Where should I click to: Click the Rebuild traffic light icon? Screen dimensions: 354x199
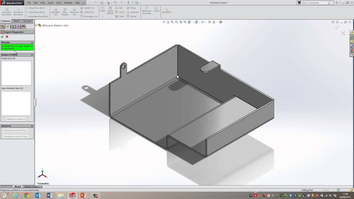(128, 3)
